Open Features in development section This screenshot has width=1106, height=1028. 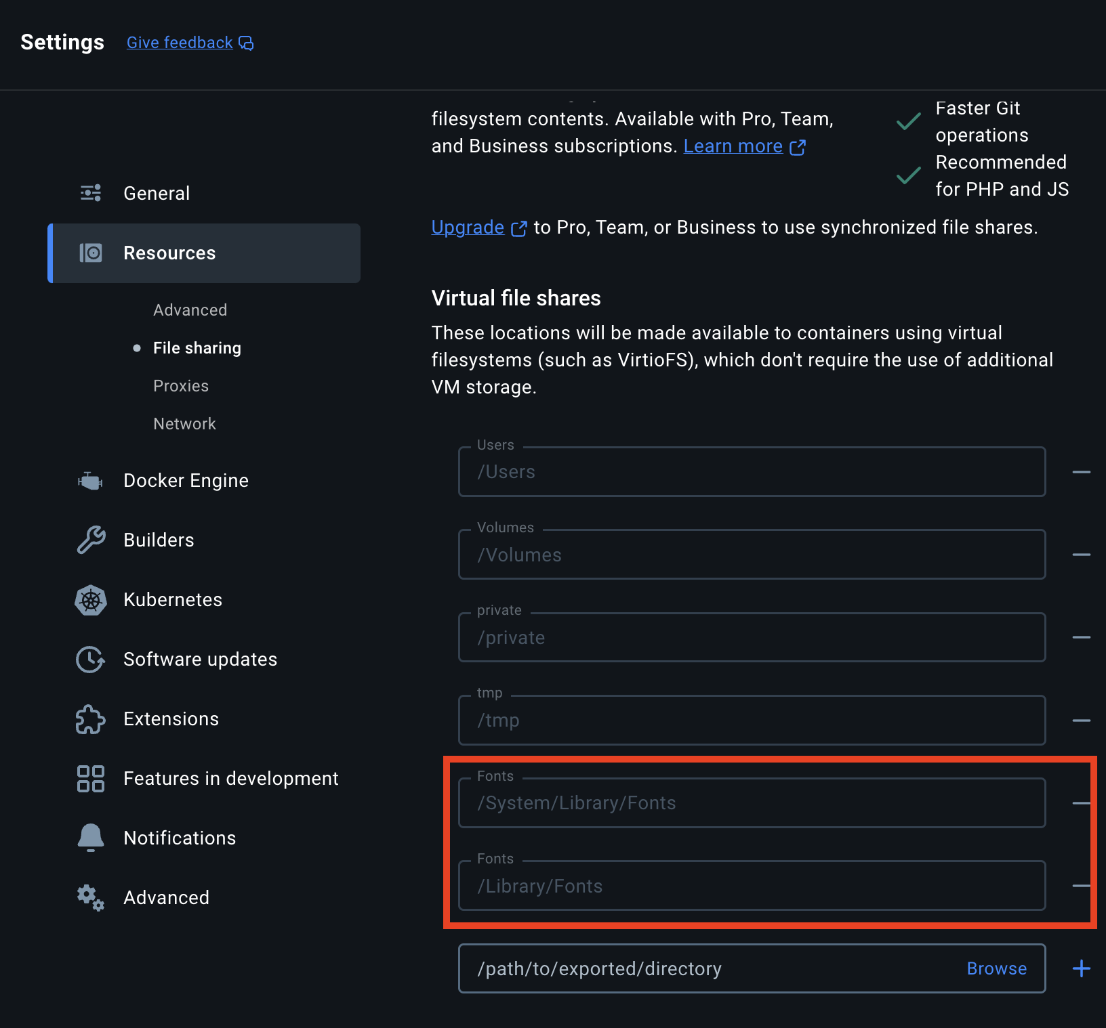coord(231,778)
